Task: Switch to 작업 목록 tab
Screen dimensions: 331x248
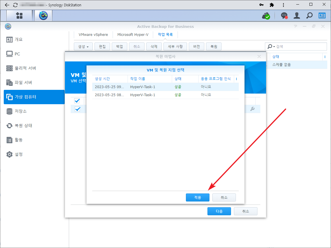Action: click(x=165, y=34)
